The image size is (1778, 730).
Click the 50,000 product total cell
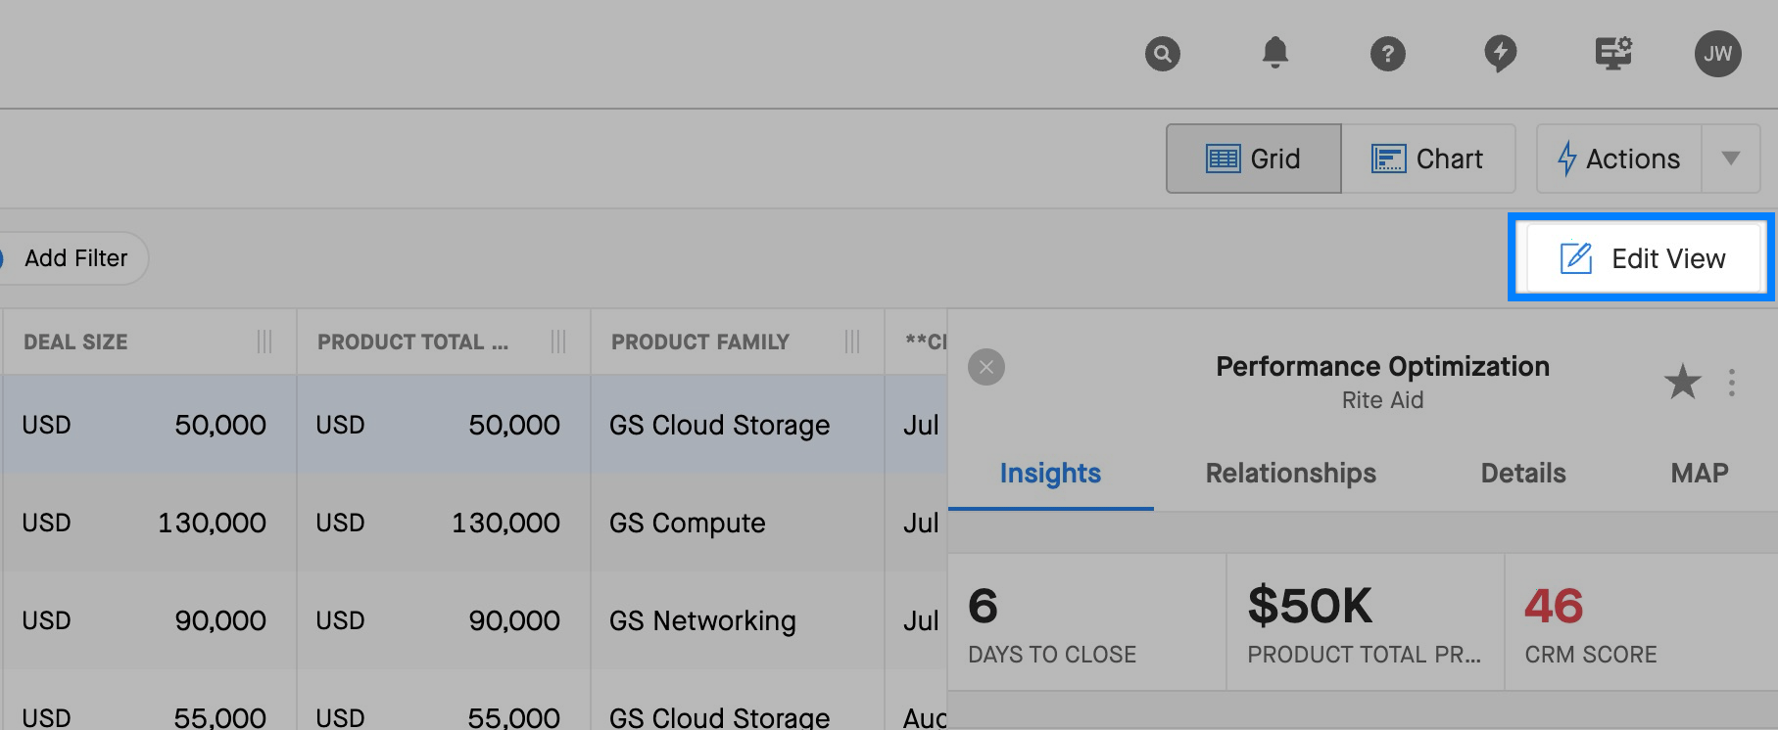[x=444, y=425]
